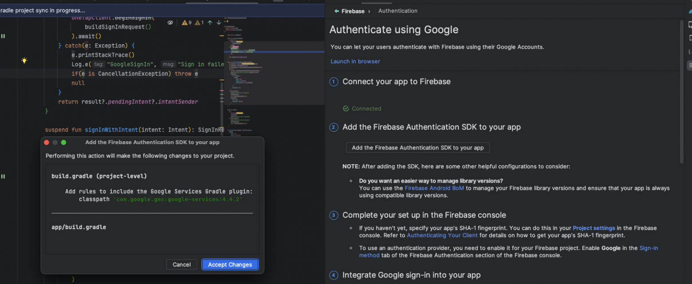This screenshot has width=692, height=284.
Task: Click the yellow warnings indicator showing 9
Action: (185, 22)
